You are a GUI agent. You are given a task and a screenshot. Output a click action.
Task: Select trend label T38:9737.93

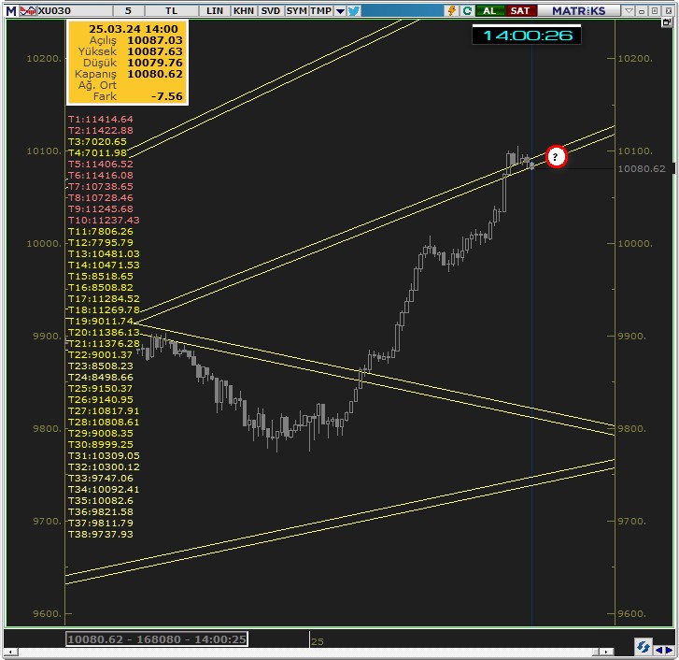coord(101,535)
